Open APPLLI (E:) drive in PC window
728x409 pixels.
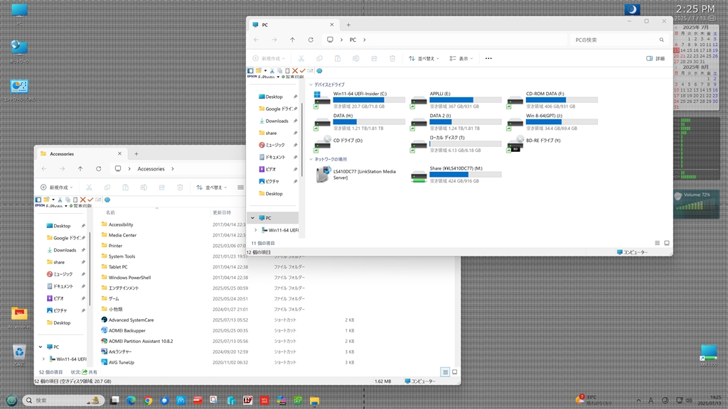(456, 99)
